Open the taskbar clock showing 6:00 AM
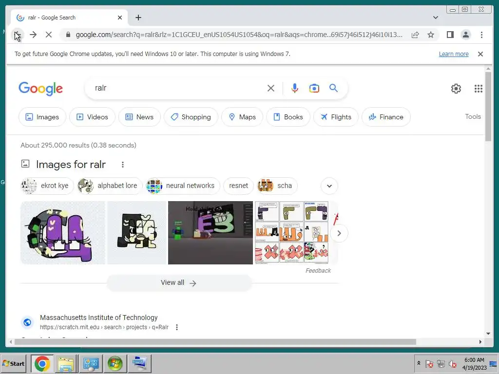Screen dimensions: 499x374 point(474,363)
